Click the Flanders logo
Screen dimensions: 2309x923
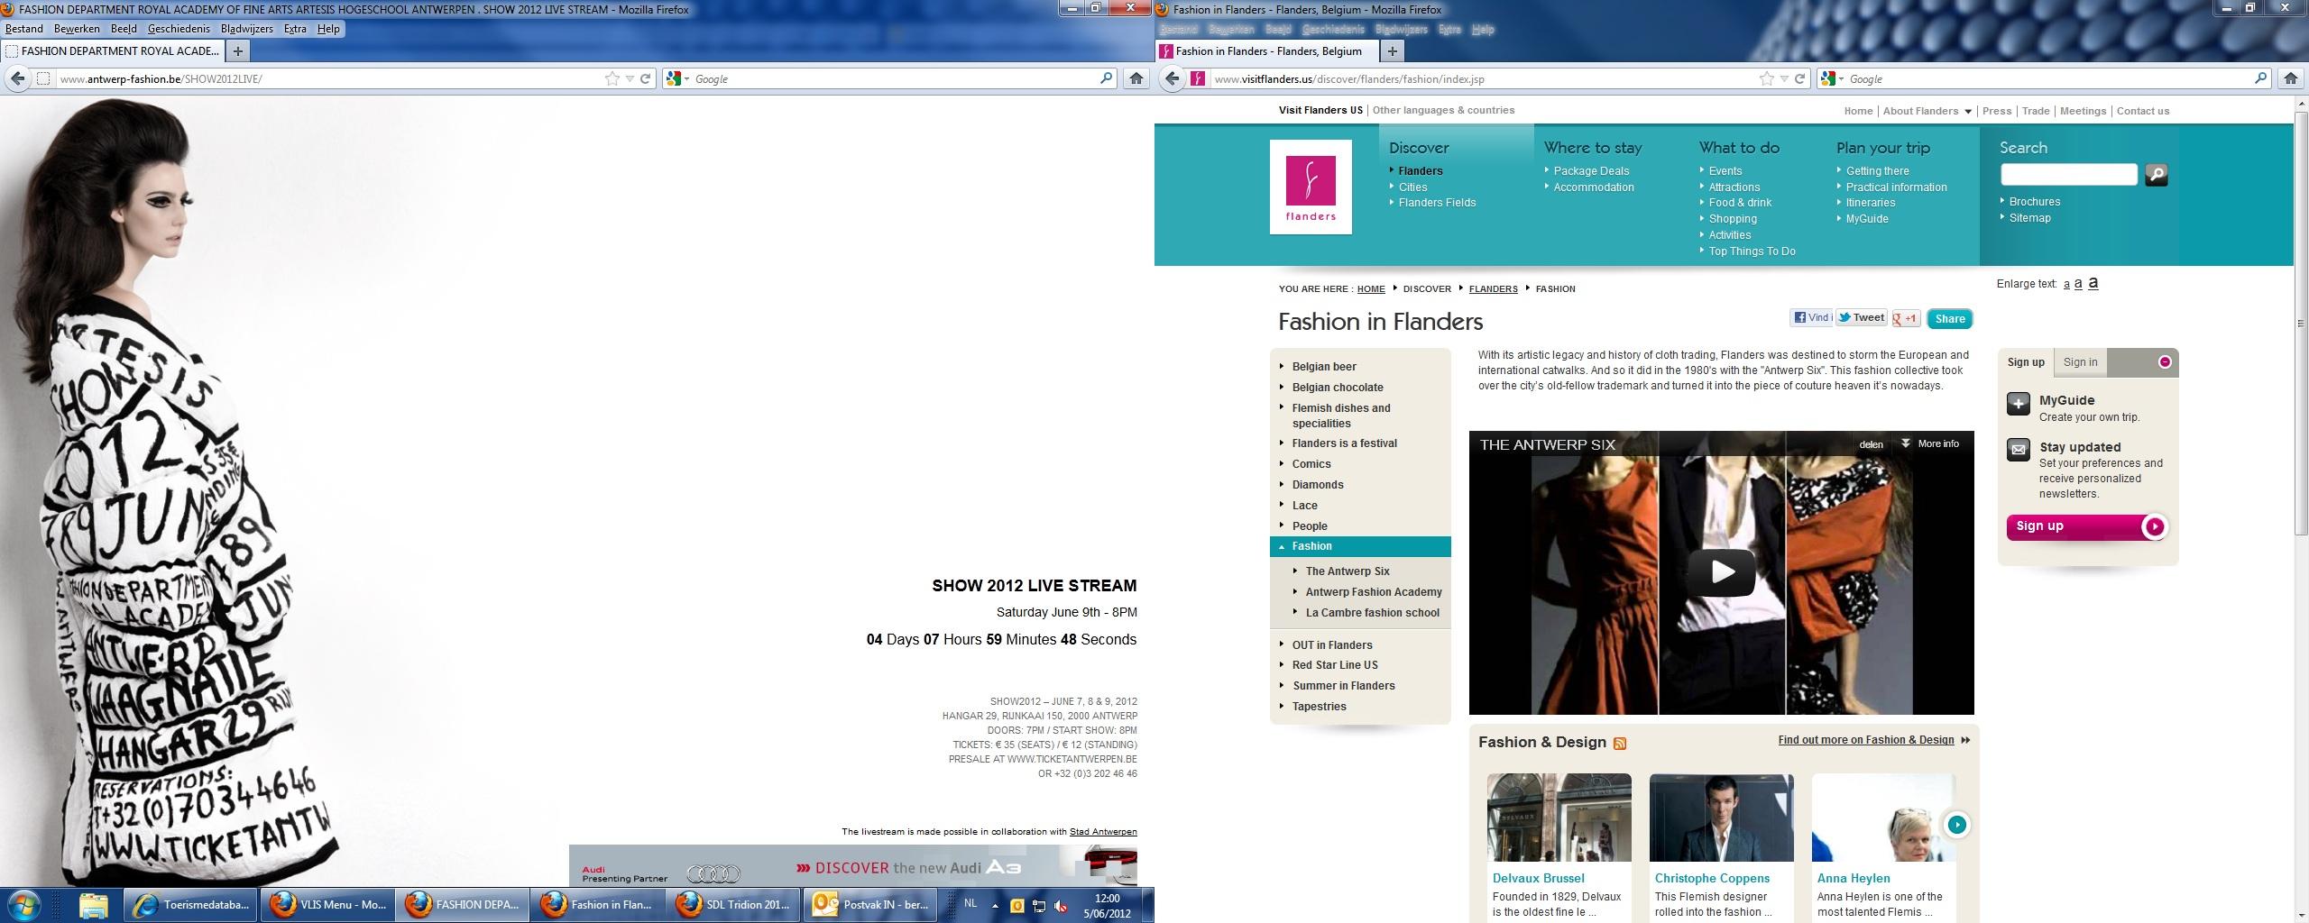[1311, 187]
